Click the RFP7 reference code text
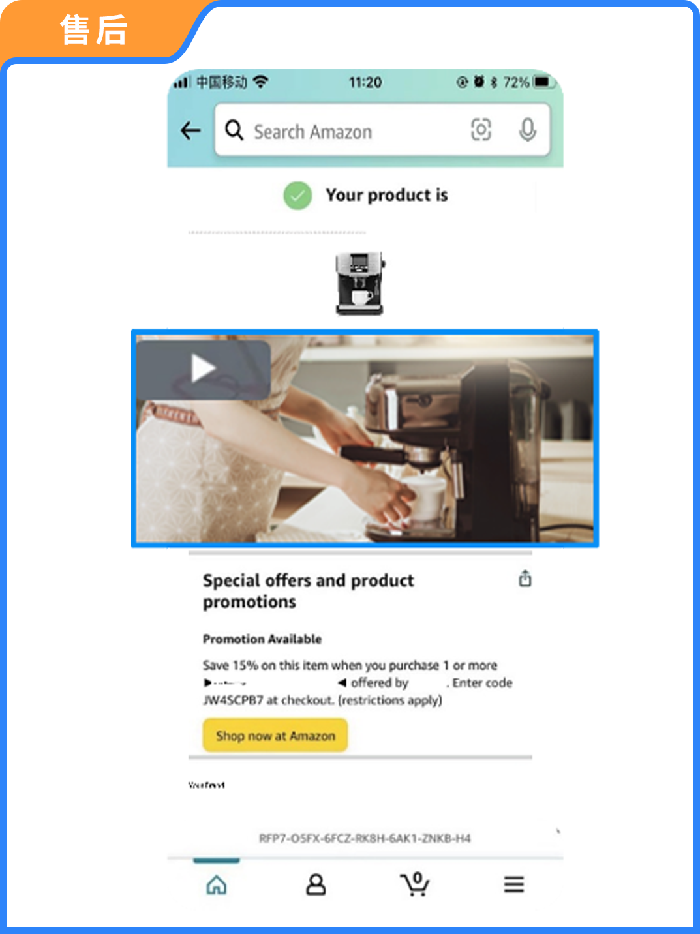Screen dimensions: 700x934 coord(365,838)
